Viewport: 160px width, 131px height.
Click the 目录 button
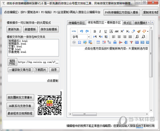coord(54,70)
